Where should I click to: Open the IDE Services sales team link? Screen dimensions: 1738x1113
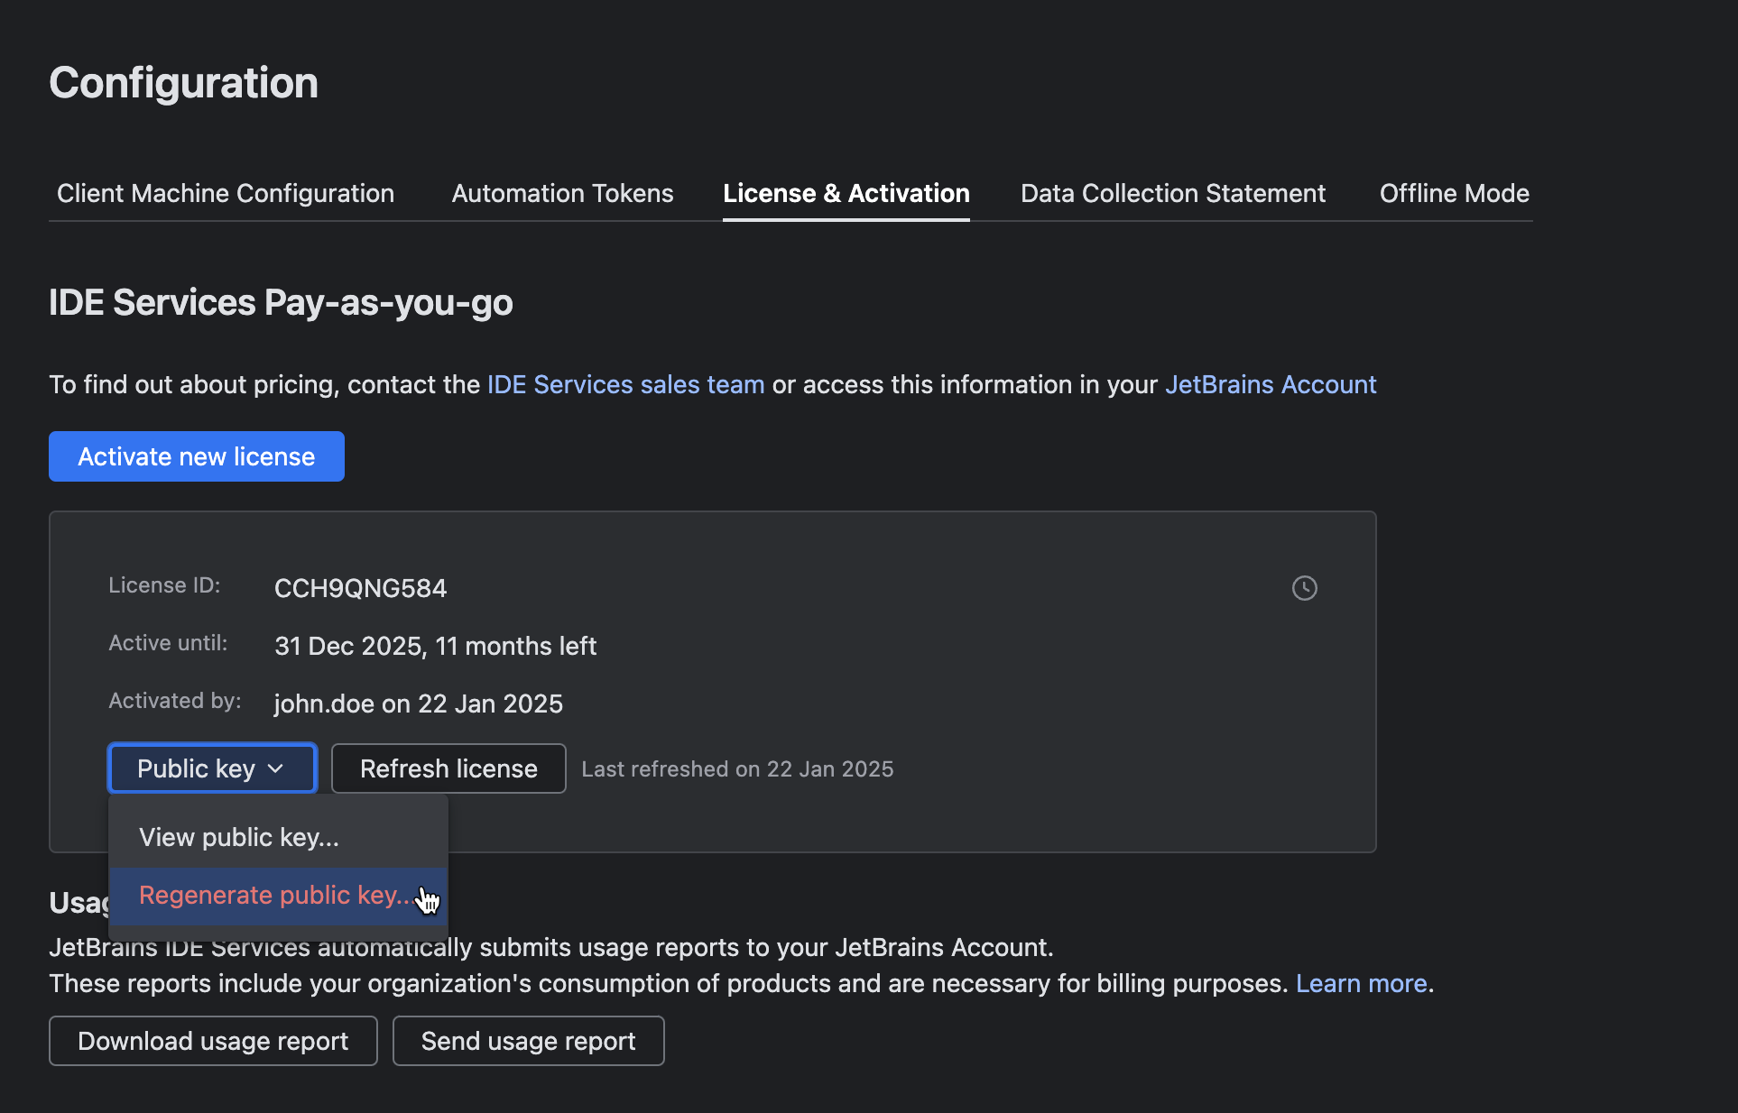click(x=625, y=384)
